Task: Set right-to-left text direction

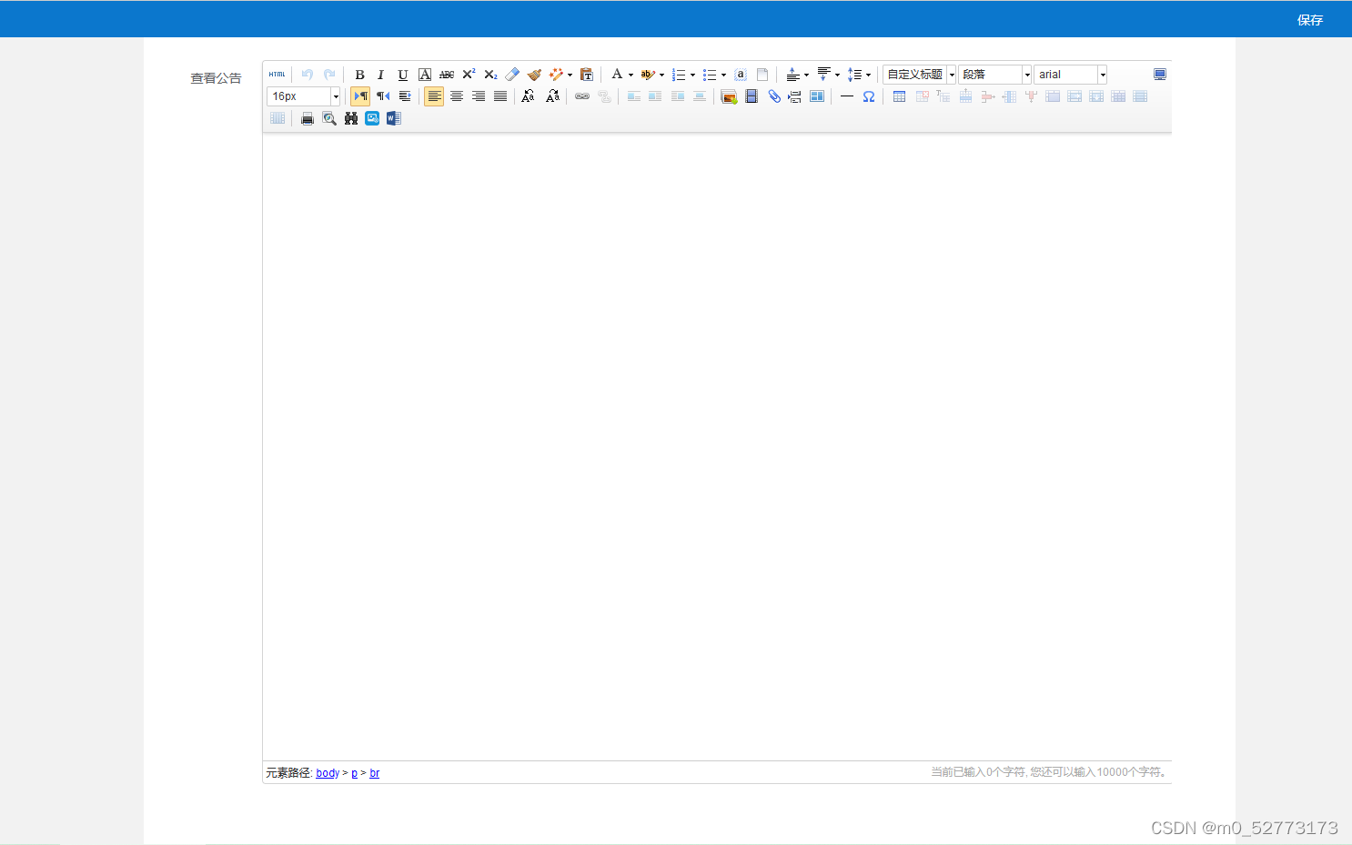Action: 383,96
